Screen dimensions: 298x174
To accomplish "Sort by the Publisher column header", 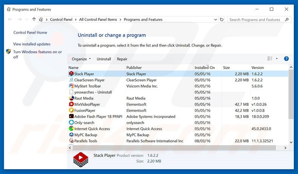I will click(x=159, y=67).
